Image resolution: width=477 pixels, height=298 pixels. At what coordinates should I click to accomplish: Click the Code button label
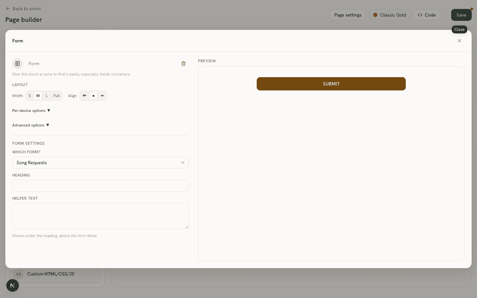430,15
